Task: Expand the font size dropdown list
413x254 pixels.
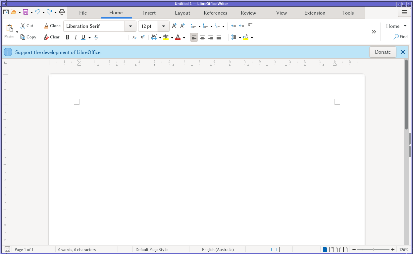Action: pyautogui.click(x=164, y=26)
